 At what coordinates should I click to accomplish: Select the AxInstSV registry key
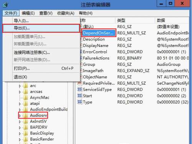coord(38,121)
